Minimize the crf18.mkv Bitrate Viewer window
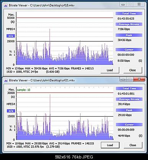This screenshot has width=148, height=160. [x=123, y=4]
